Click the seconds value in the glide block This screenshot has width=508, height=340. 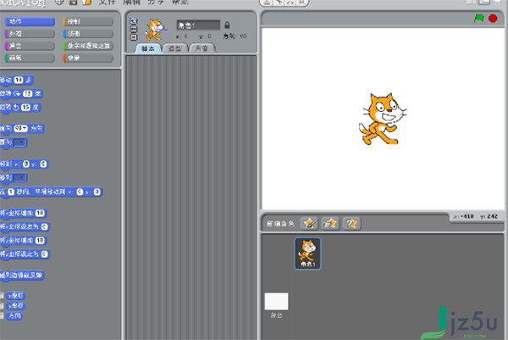point(11,192)
